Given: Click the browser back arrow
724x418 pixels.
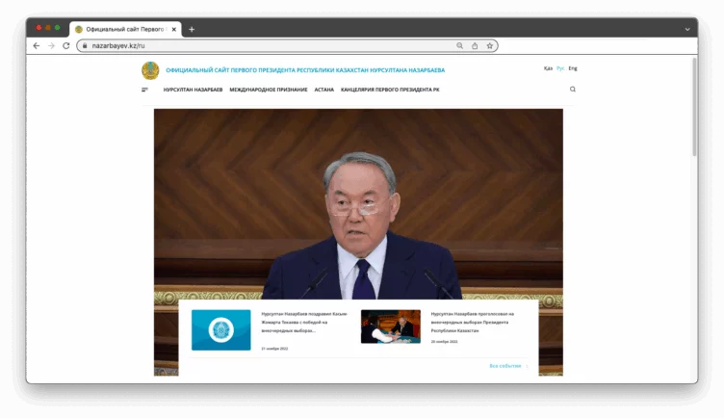Looking at the screenshot, I should coord(37,45).
